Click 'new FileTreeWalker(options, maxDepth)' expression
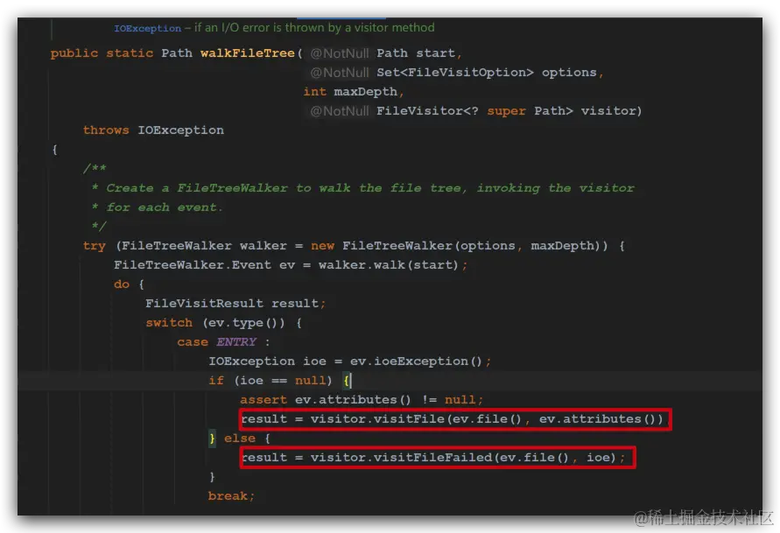The height and width of the screenshot is (533, 780). pos(459,246)
